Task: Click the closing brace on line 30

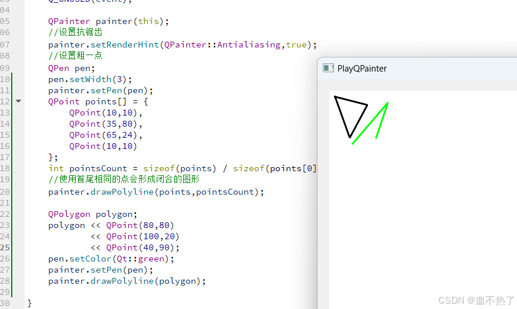Action: click(x=29, y=303)
